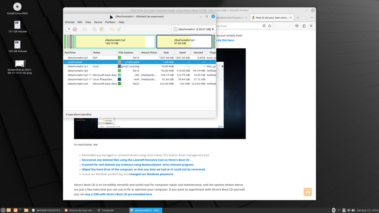Click the Unused column header
Screen dimensions: 379x213
[198, 53]
